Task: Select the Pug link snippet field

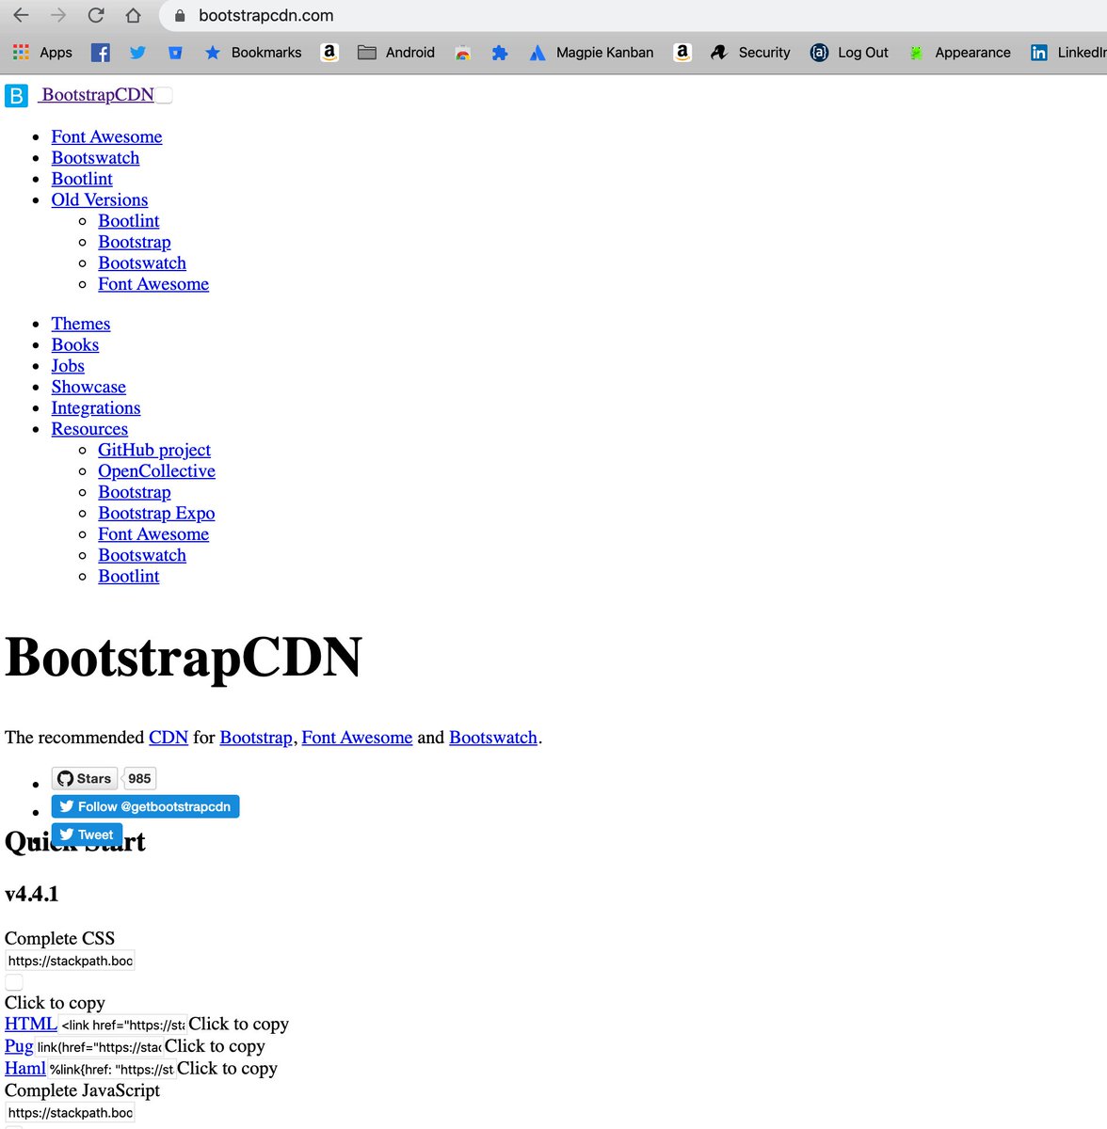Action: point(99,1046)
